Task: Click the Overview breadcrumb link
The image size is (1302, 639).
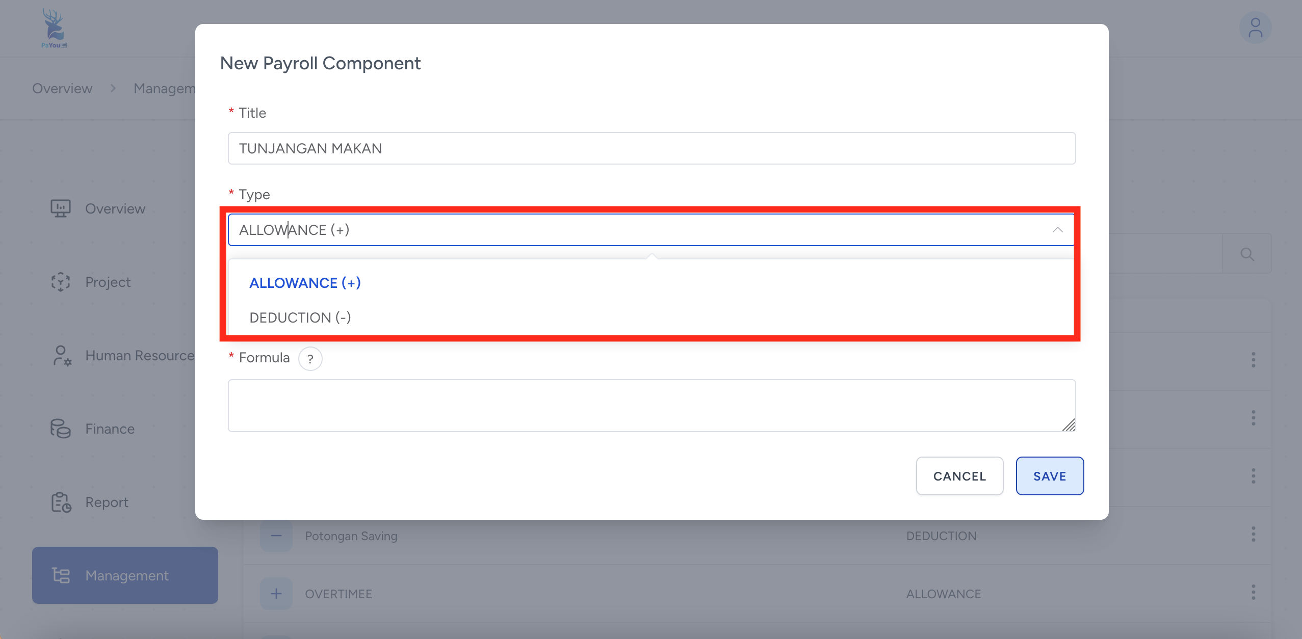Action: tap(62, 88)
